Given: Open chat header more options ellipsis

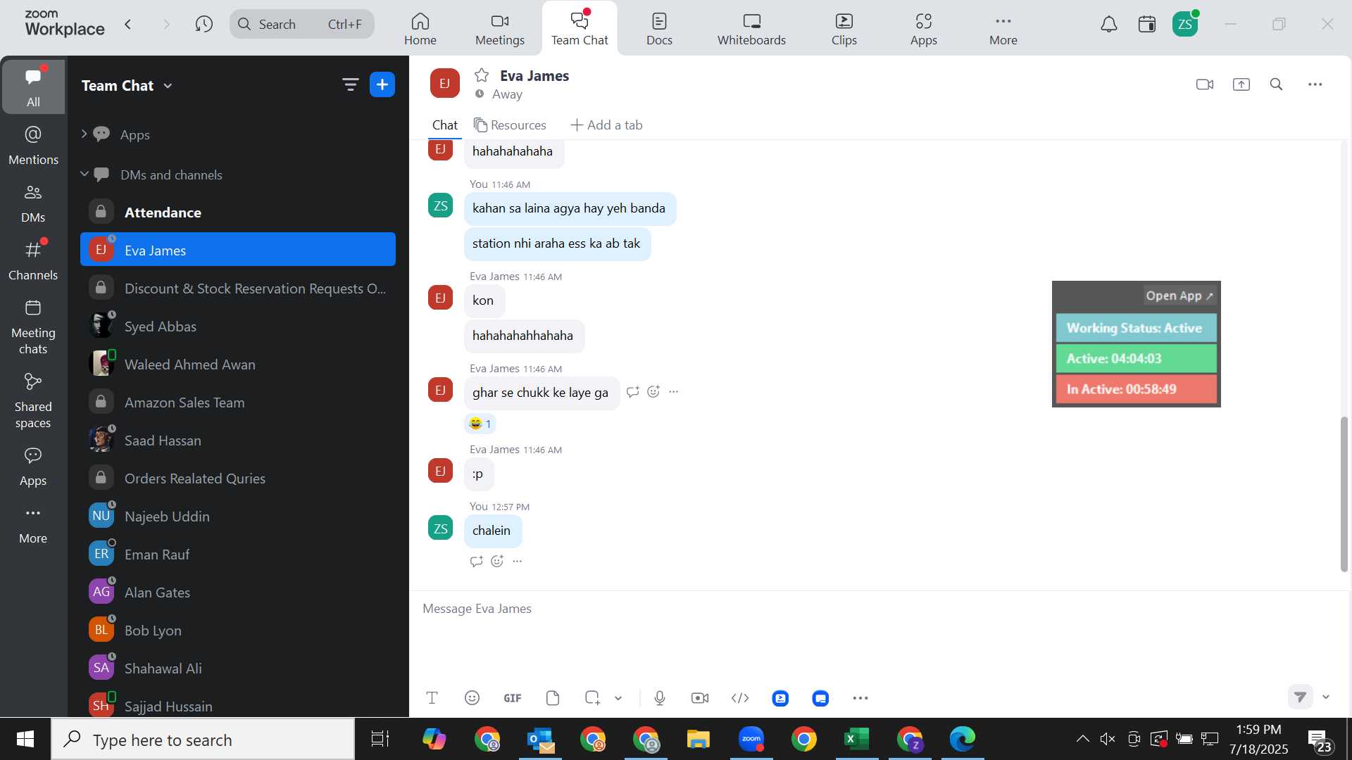Looking at the screenshot, I should click(x=1315, y=84).
